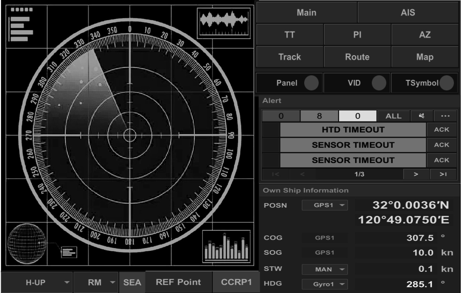Click the signal bars icon at top-left
The width and height of the screenshot is (461, 293).
click(22, 25)
